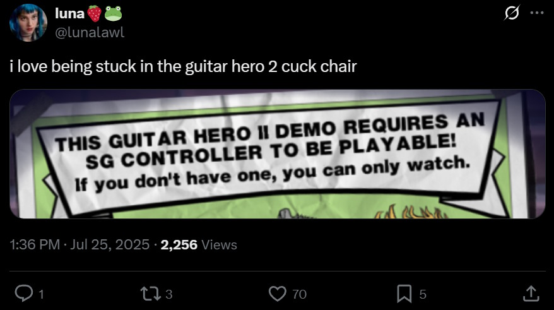Click the like count 70

(x=299, y=294)
